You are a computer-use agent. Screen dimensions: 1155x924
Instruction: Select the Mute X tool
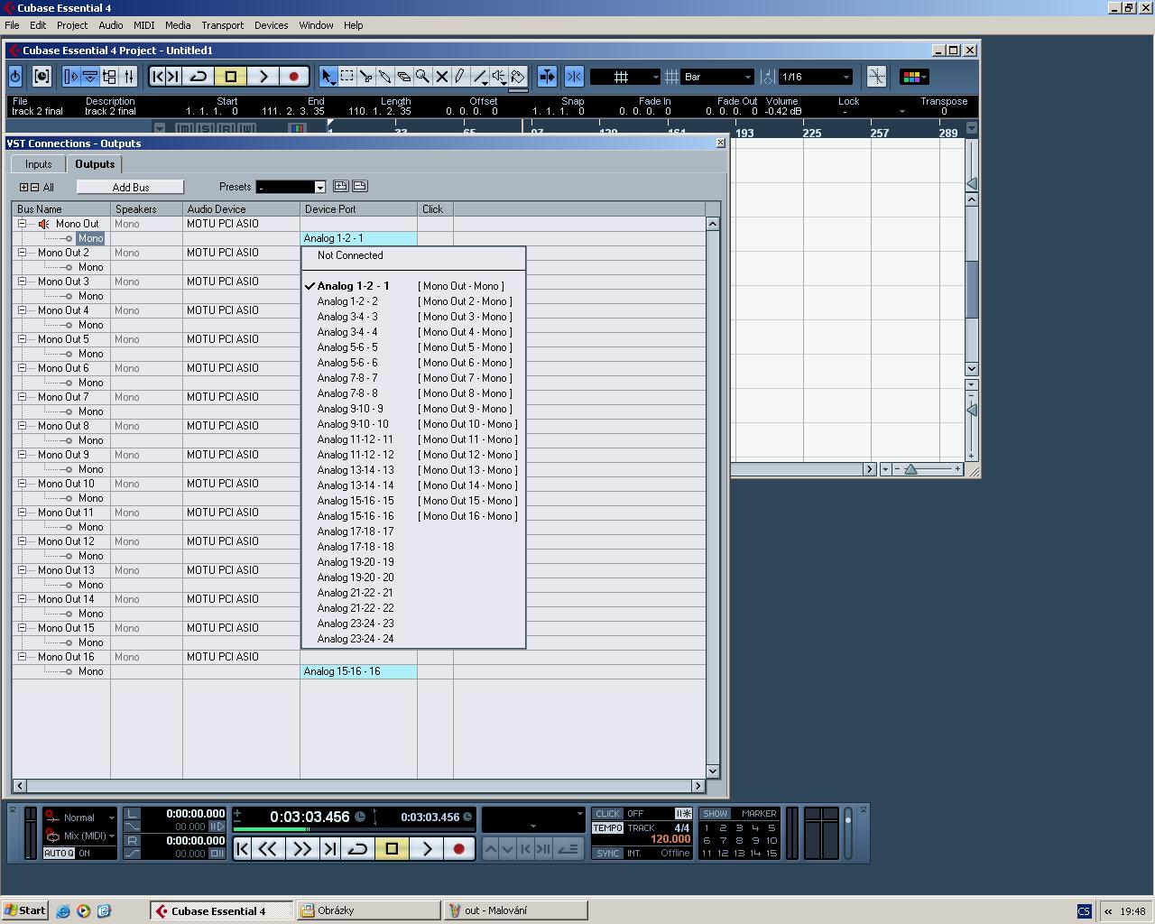441,77
